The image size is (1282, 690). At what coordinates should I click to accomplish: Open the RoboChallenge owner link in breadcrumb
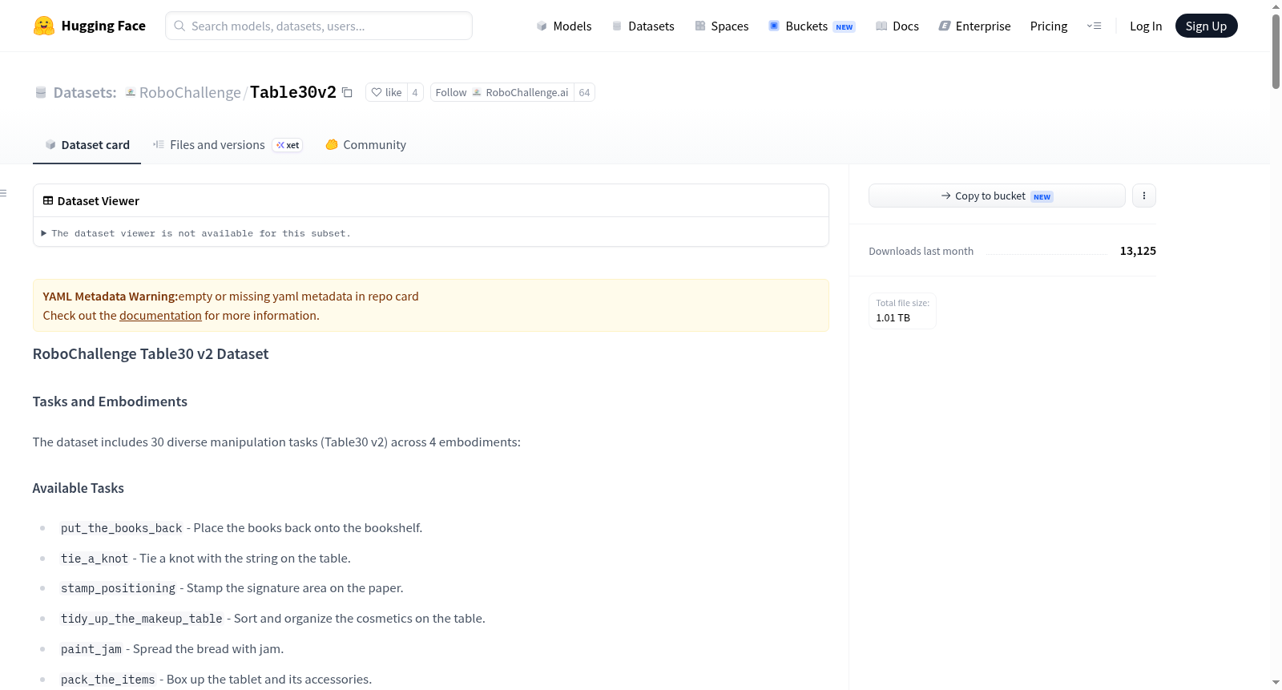pyautogui.click(x=190, y=92)
